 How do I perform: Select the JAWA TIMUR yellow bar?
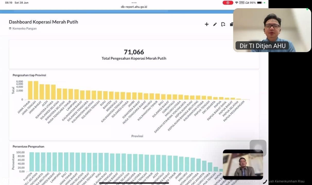click(30, 90)
